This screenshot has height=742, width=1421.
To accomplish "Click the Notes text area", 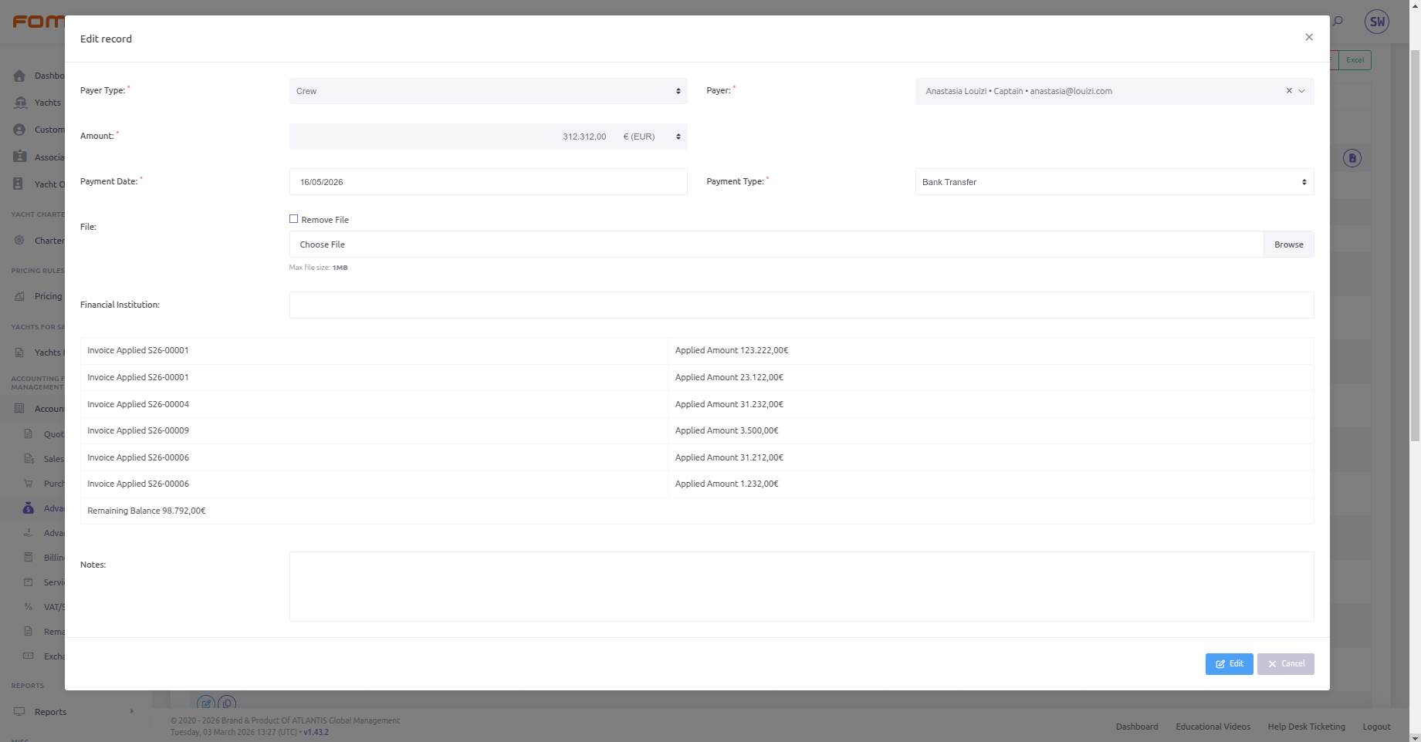I will point(801,586).
